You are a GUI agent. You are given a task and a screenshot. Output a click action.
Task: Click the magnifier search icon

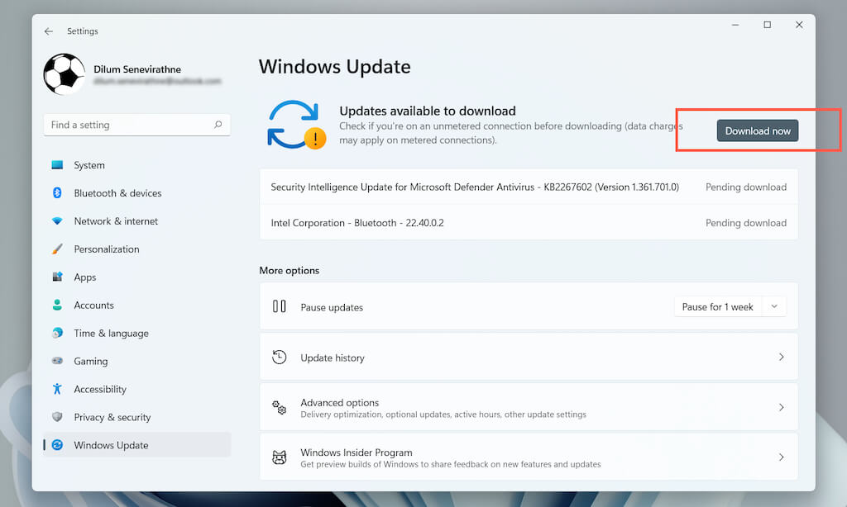(218, 125)
